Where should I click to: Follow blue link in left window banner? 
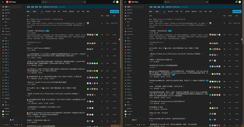coord(62,7)
